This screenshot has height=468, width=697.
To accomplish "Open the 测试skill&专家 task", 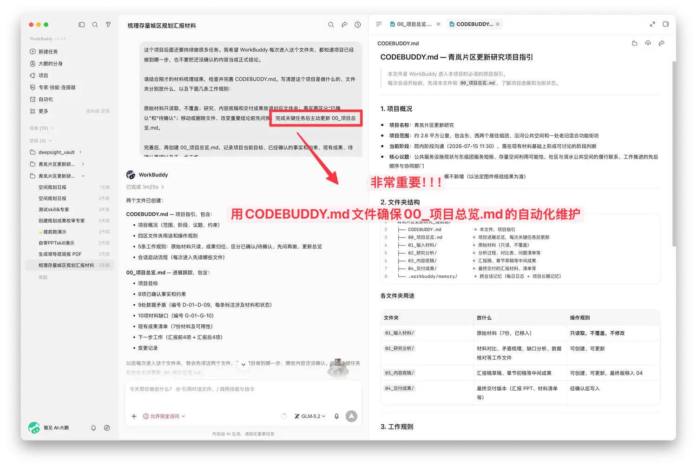I will pos(69,209).
